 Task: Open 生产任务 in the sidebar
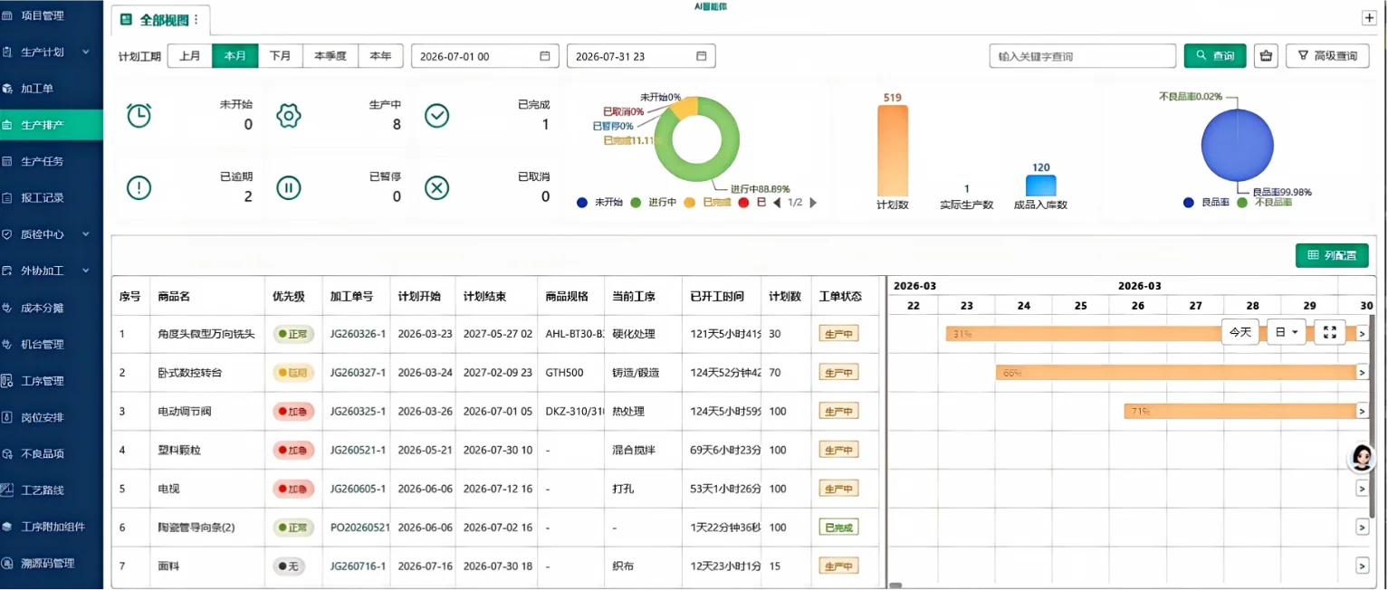point(51,161)
